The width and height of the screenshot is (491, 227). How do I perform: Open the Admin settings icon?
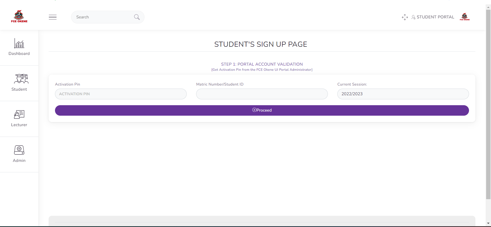[x=19, y=150]
